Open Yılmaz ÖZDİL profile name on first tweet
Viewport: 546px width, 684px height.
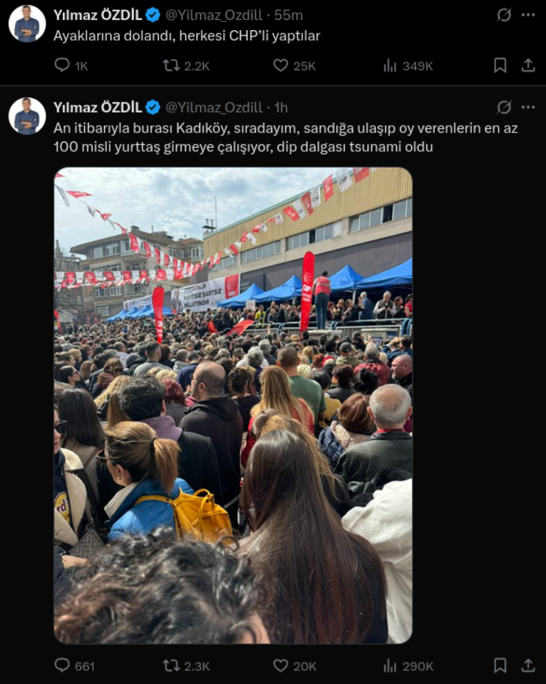pyautogui.click(x=98, y=15)
